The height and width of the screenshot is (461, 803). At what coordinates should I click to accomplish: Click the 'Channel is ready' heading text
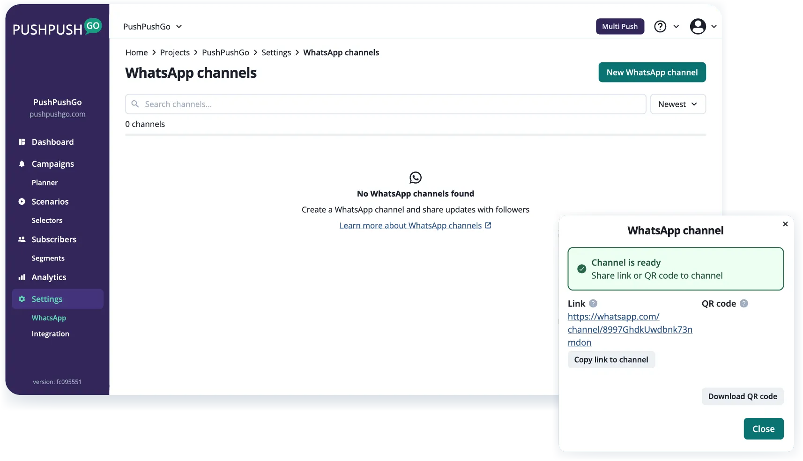click(x=626, y=262)
